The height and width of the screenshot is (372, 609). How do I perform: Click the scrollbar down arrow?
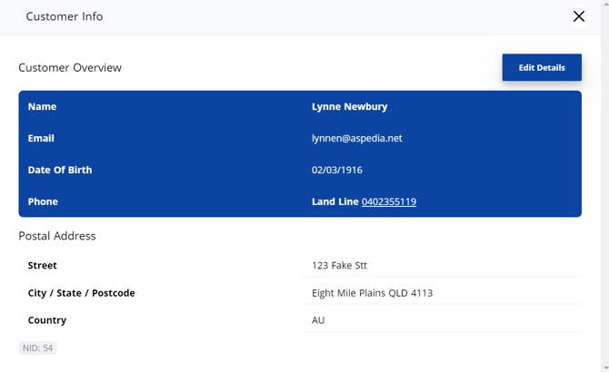tap(604, 367)
